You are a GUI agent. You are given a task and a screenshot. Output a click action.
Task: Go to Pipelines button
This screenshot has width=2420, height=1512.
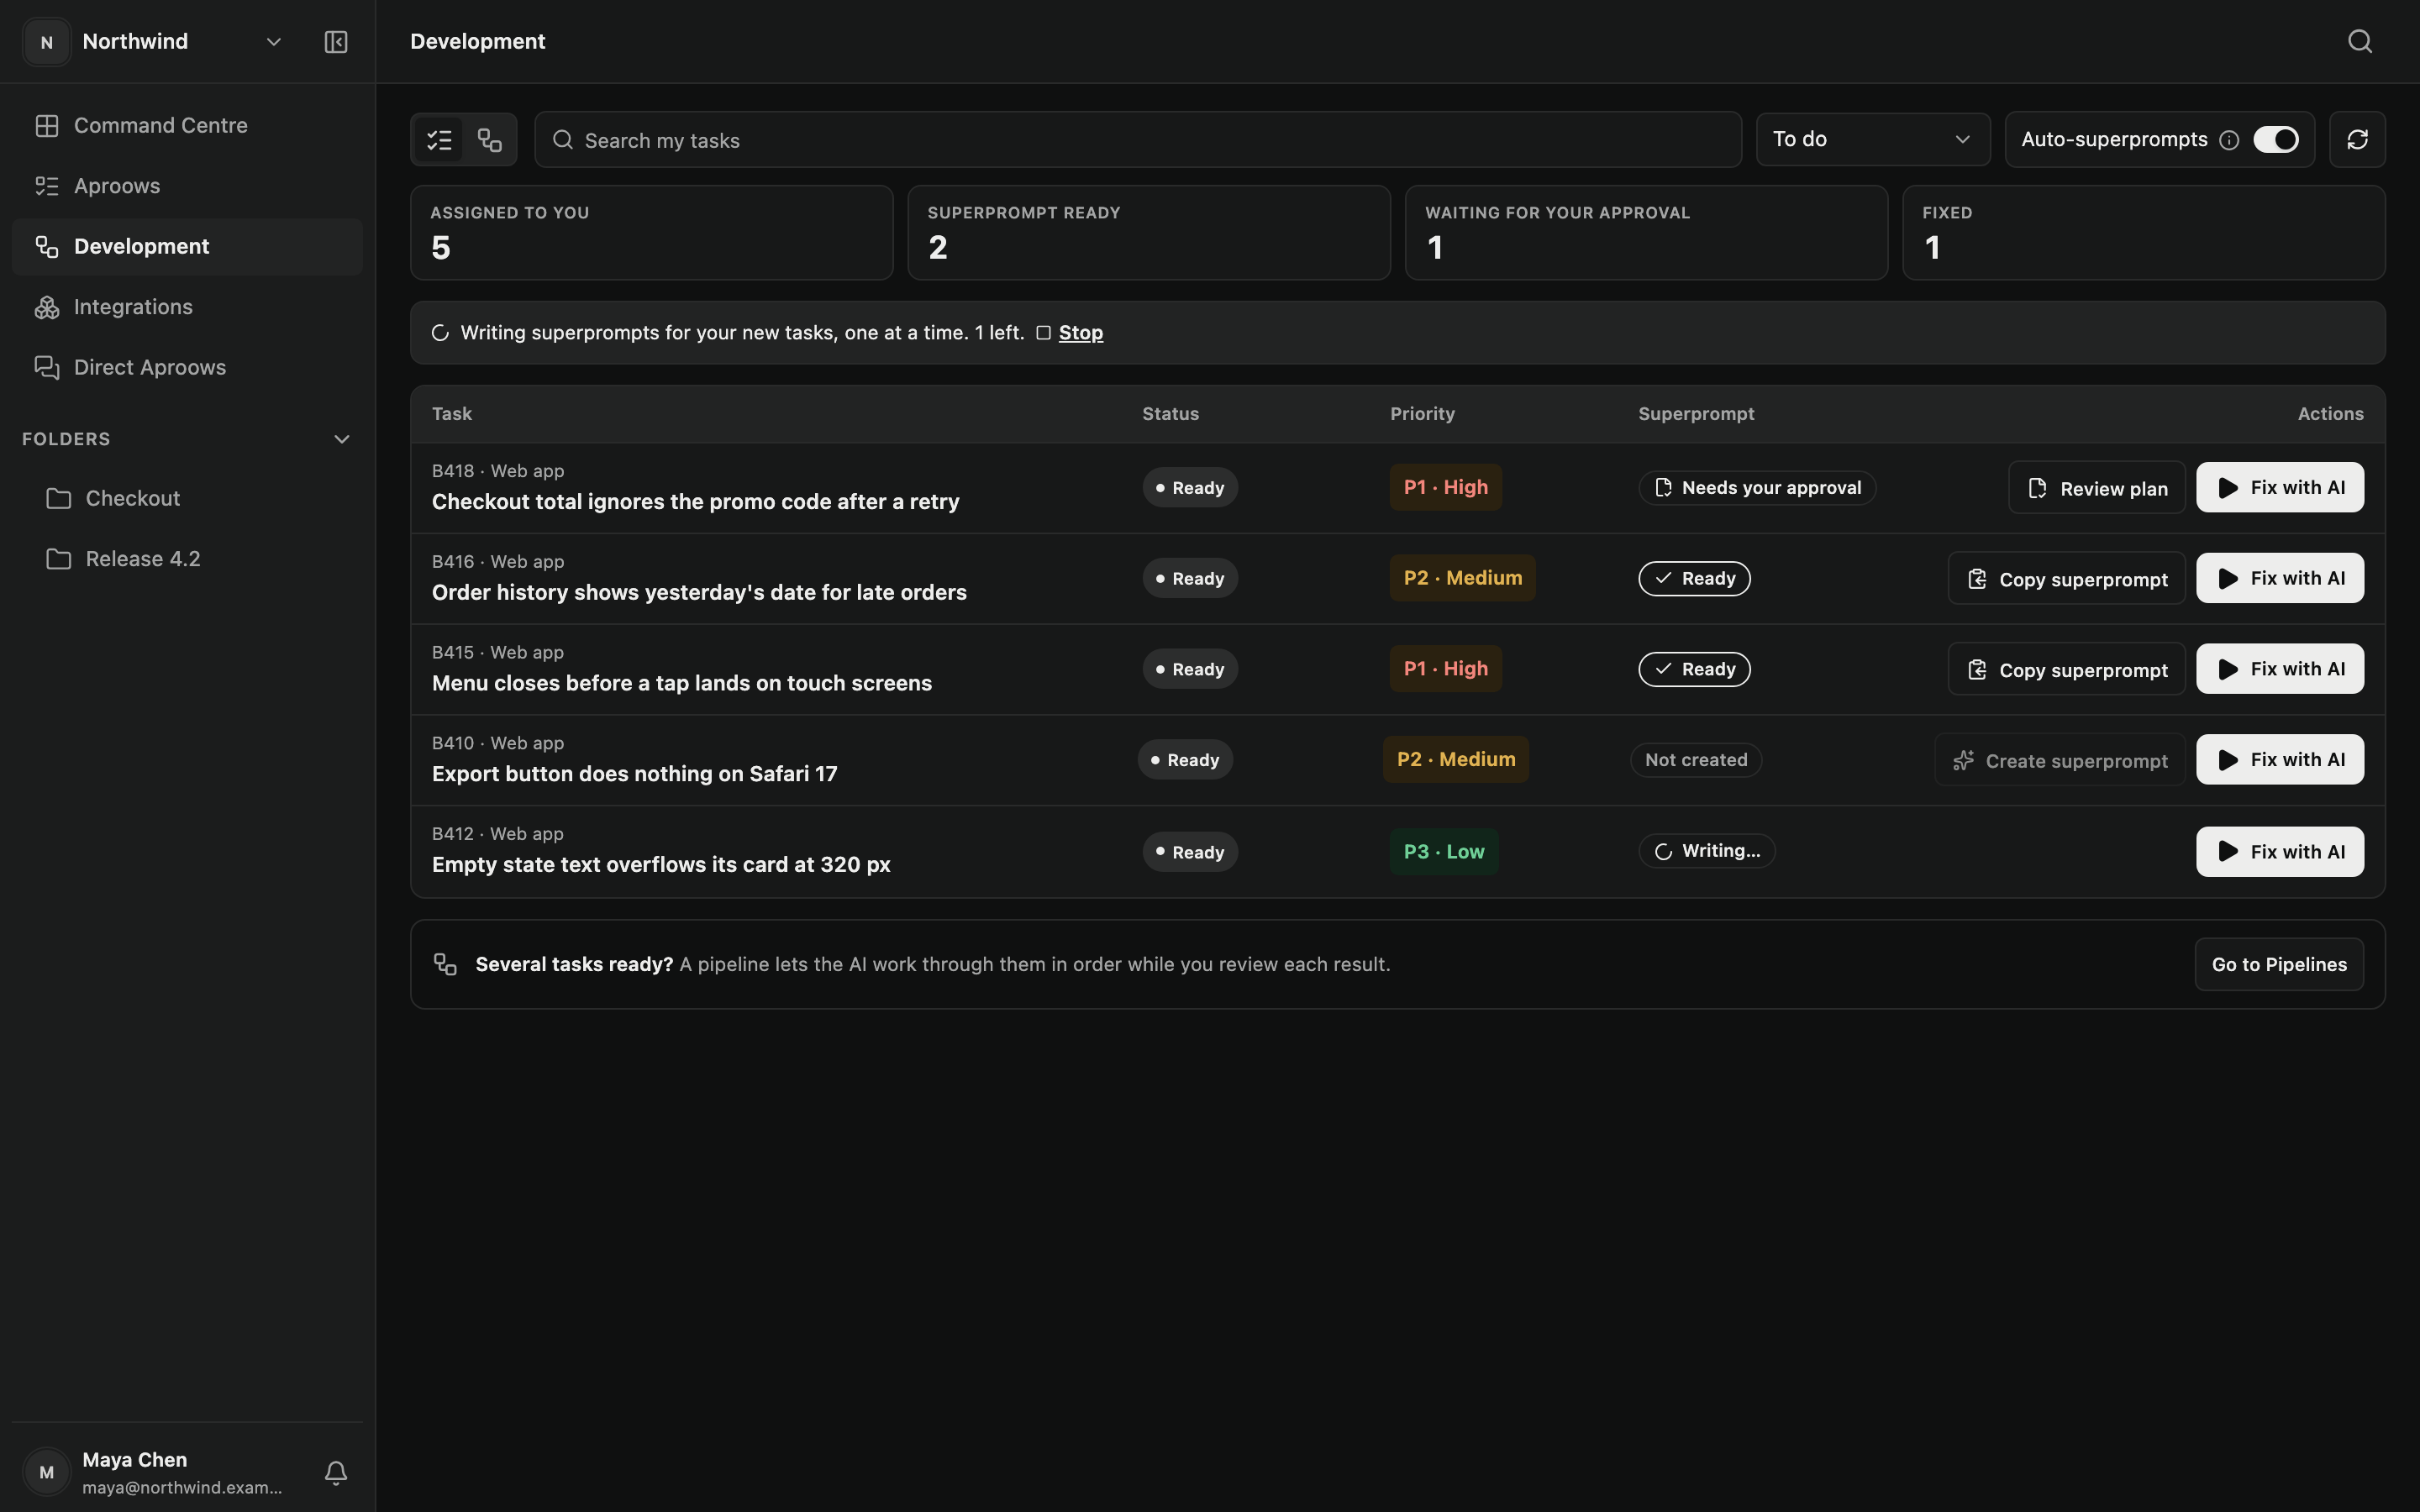2279,965
